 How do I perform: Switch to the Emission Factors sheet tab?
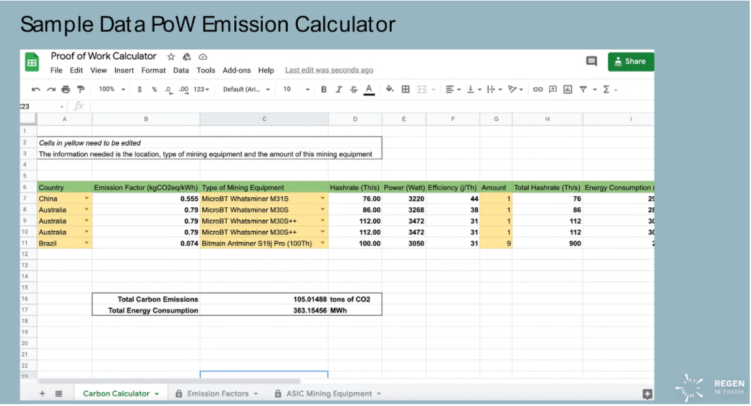(217, 394)
